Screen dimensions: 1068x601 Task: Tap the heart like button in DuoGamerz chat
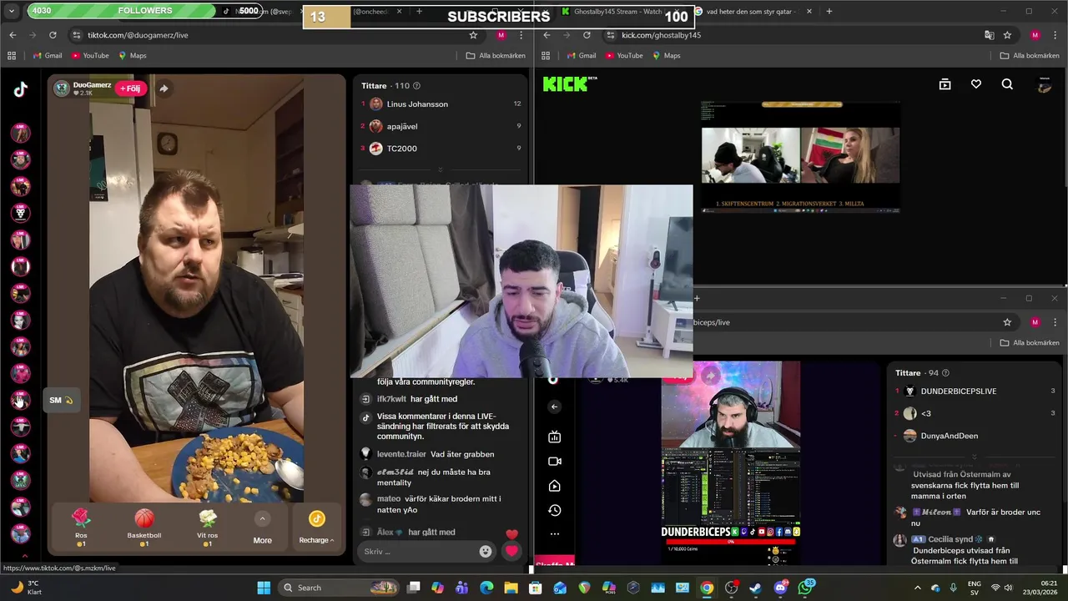click(511, 551)
